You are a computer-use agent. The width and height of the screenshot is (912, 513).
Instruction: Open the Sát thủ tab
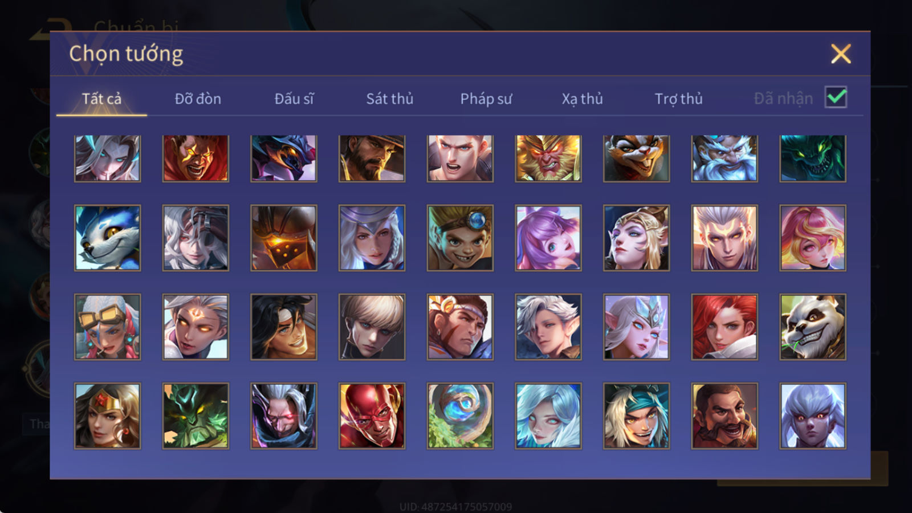[x=390, y=99]
